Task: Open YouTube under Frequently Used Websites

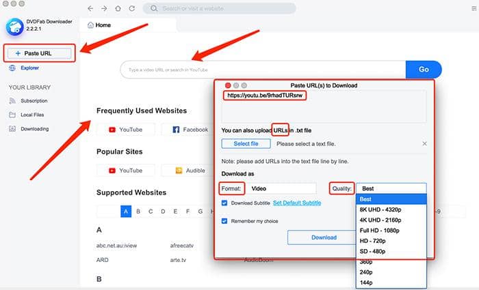Action: pyautogui.click(x=125, y=130)
